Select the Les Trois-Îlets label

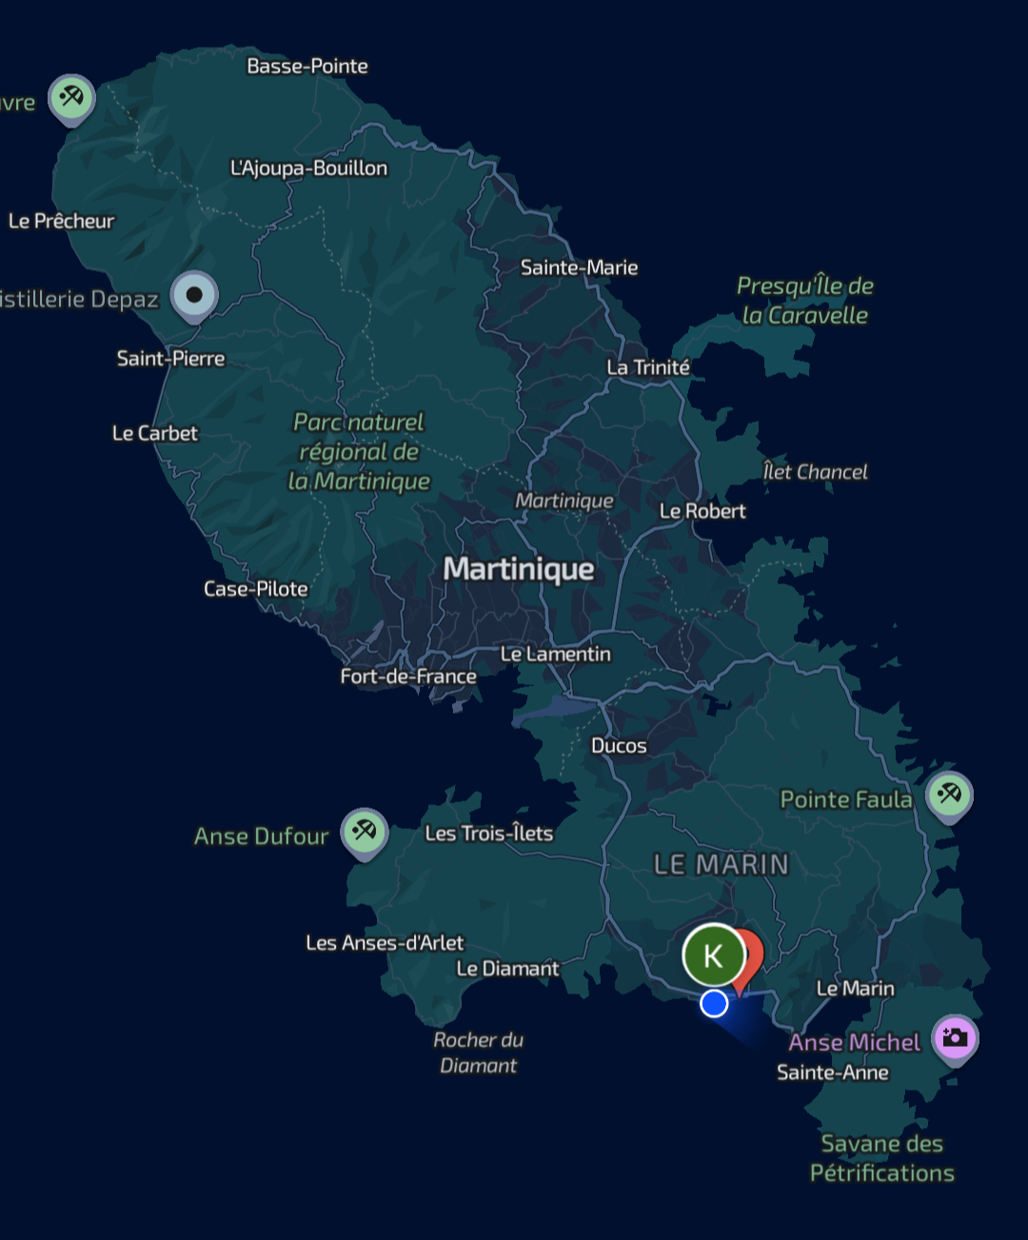click(x=488, y=834)
